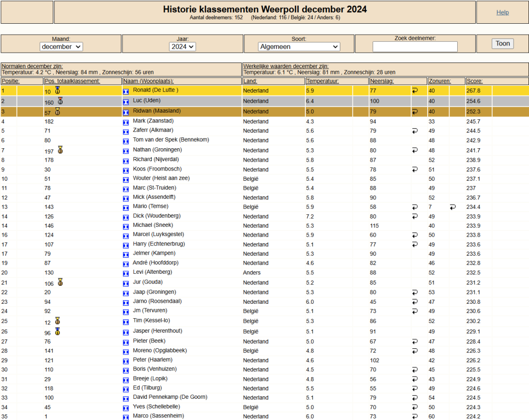Click the return-arrow icon next to Mario's Zonuren value

(453, 207)
